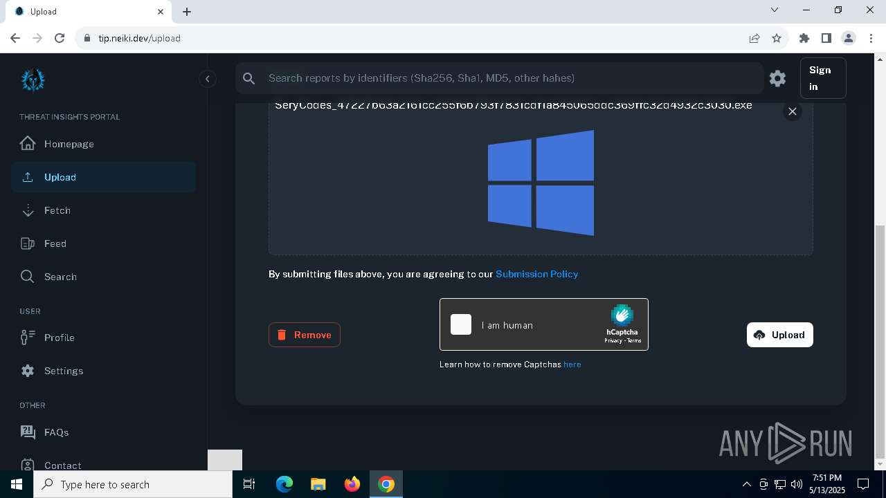Open the Profile page

103,338
